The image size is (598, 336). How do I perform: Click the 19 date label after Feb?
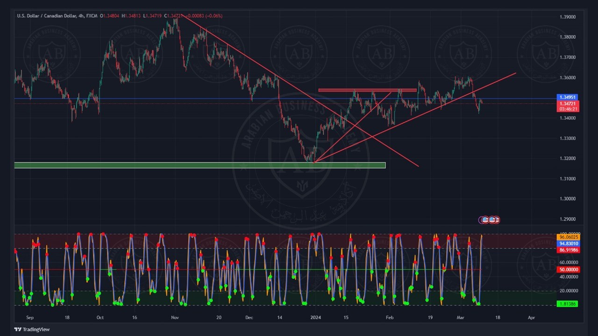tap(429, 317)
